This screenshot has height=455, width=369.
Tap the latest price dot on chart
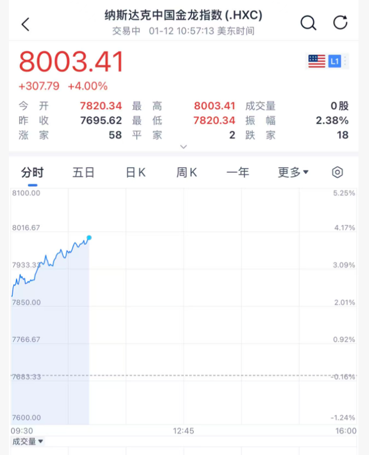[x=89, y=237]
